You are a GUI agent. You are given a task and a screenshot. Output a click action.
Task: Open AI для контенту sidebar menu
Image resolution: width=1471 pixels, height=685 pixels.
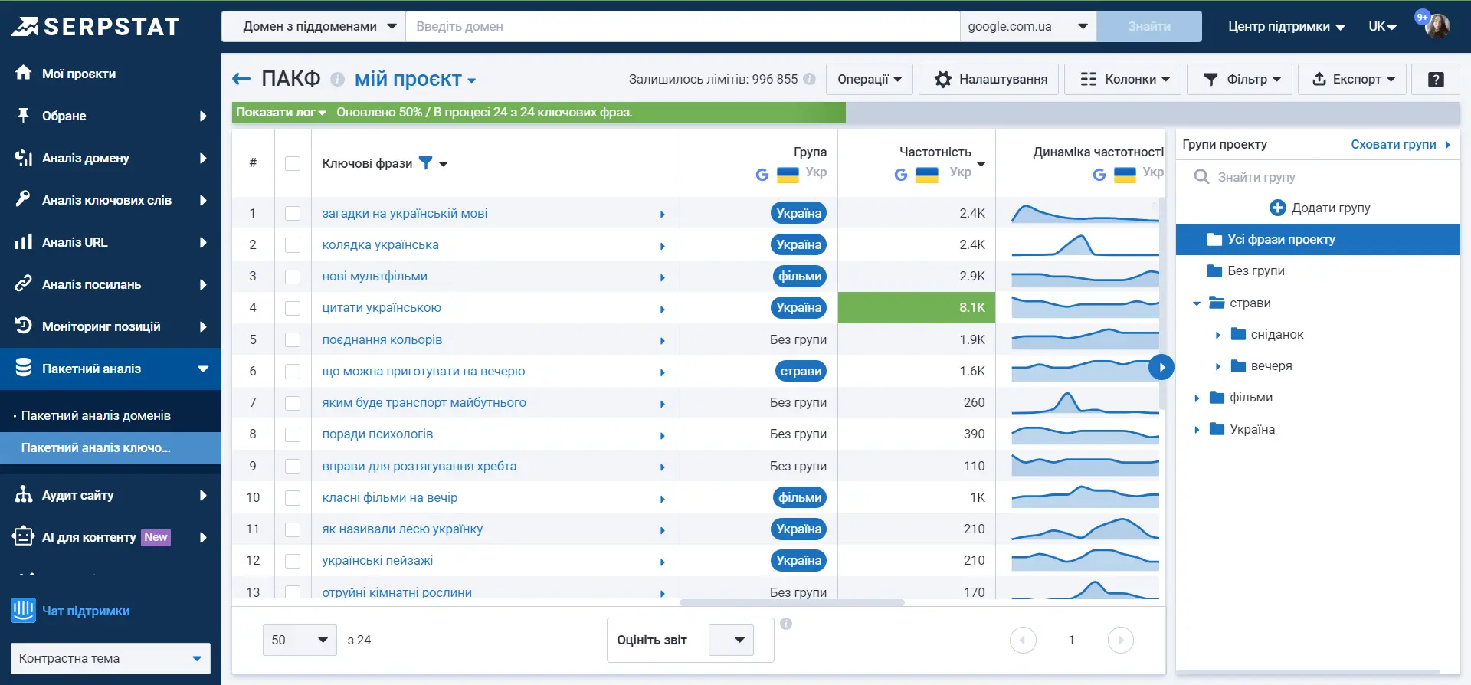110,537
